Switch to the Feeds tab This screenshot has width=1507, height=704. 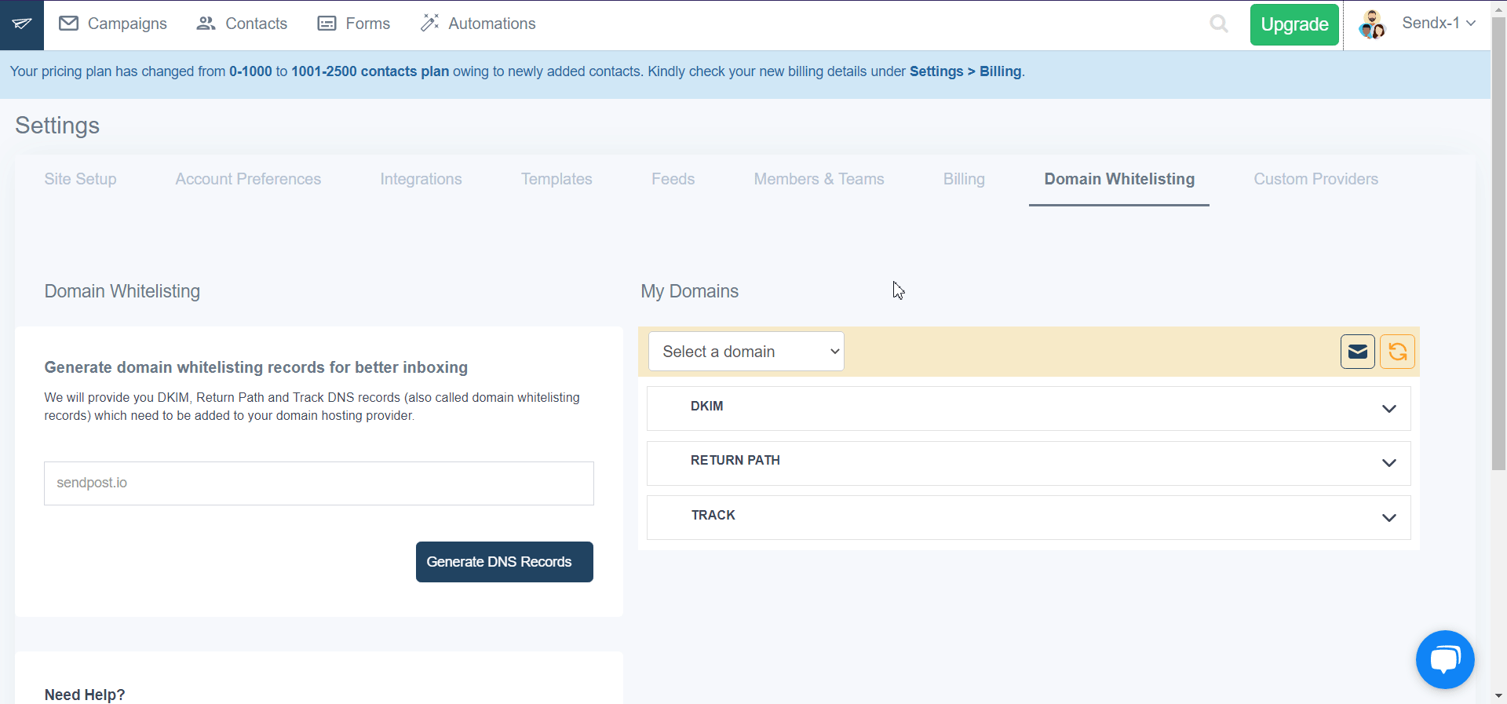(673, 179)
